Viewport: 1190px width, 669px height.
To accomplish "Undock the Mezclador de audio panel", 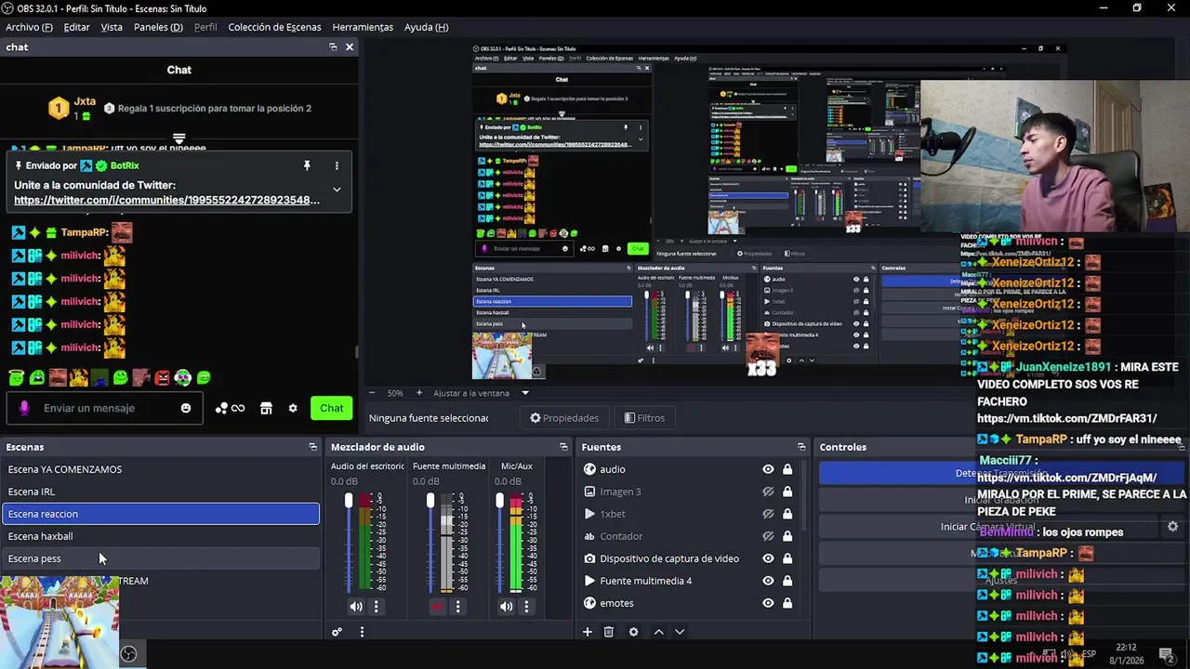I will (x=563, y=447).
